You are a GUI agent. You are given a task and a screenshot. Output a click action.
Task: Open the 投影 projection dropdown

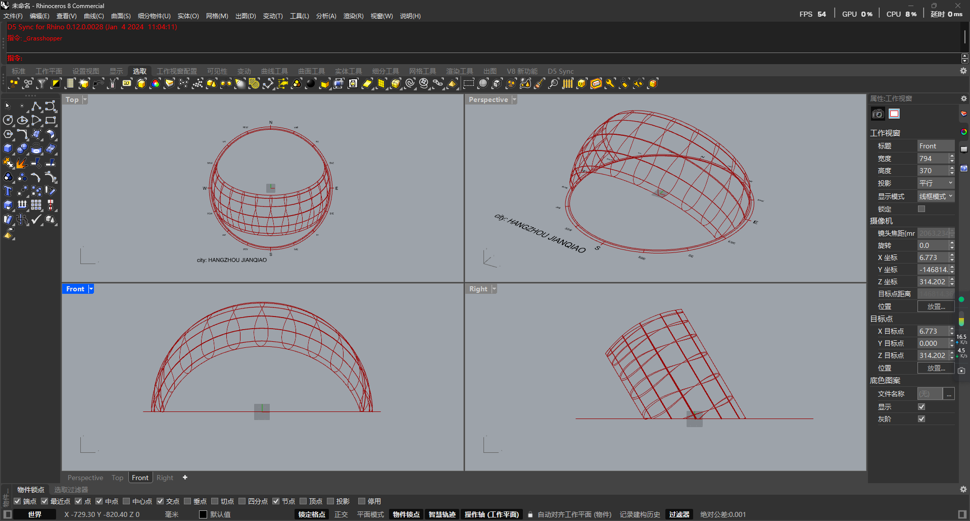(x=936, y=183)
